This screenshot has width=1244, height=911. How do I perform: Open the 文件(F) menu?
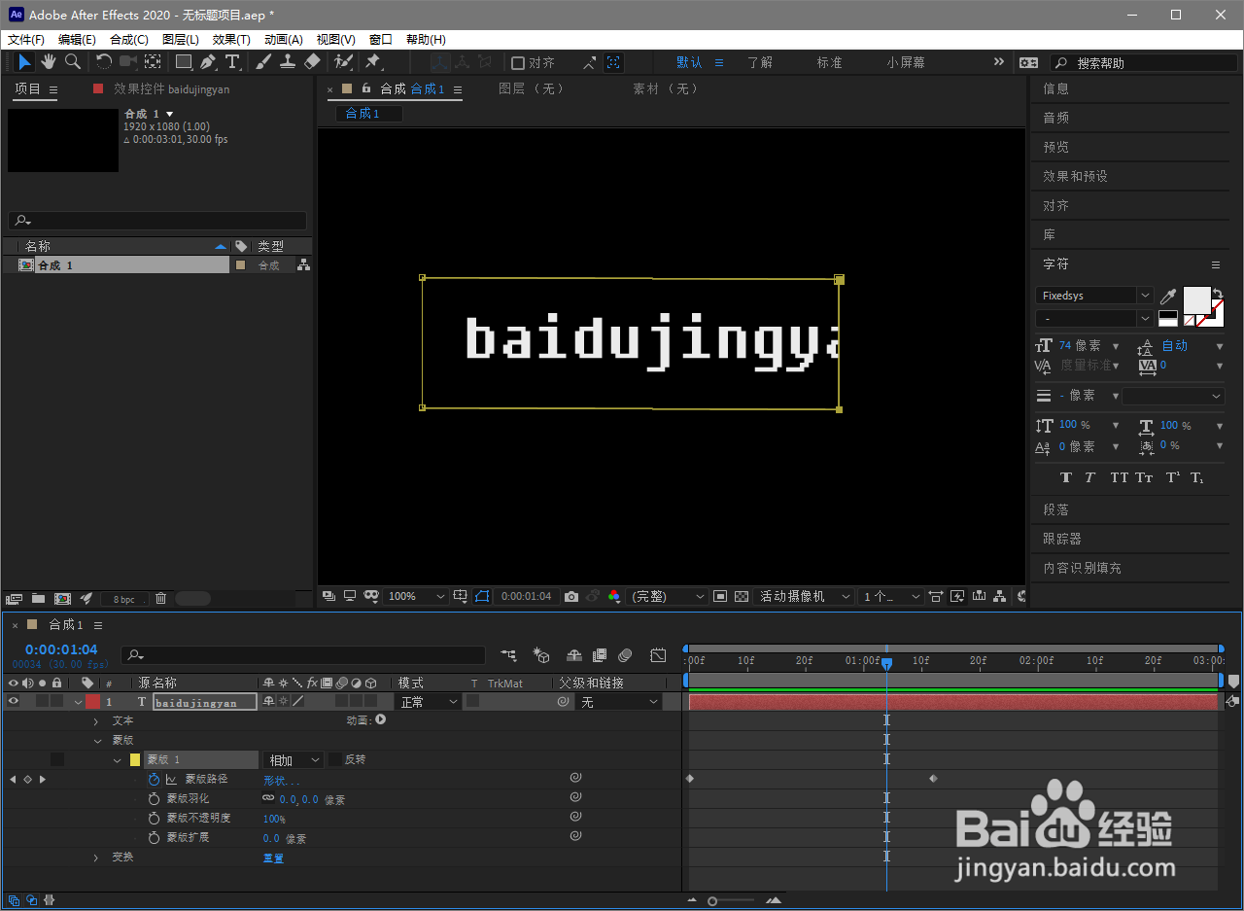26,40
